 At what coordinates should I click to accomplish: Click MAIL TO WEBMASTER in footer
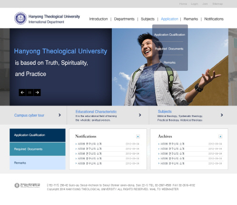tap(164, 189)
